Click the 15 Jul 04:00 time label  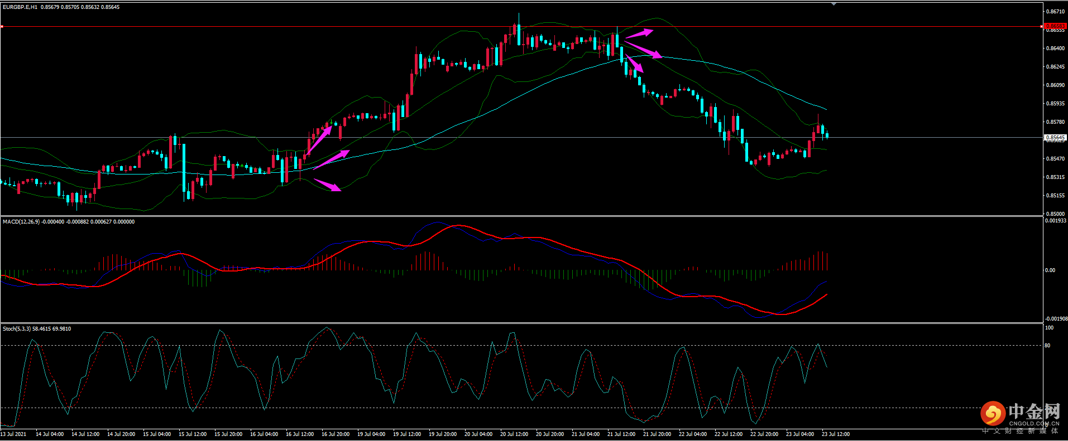pos(157,434)
